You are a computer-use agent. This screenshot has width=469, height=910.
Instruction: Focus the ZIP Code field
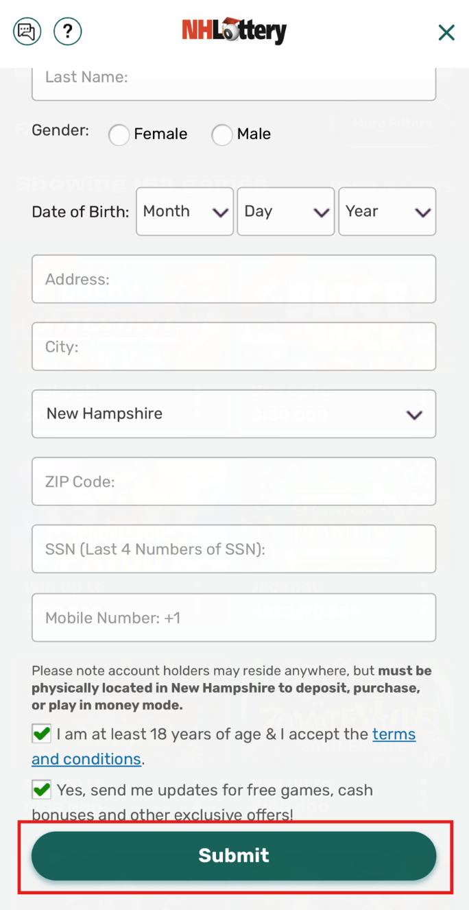tap(234, 481)
